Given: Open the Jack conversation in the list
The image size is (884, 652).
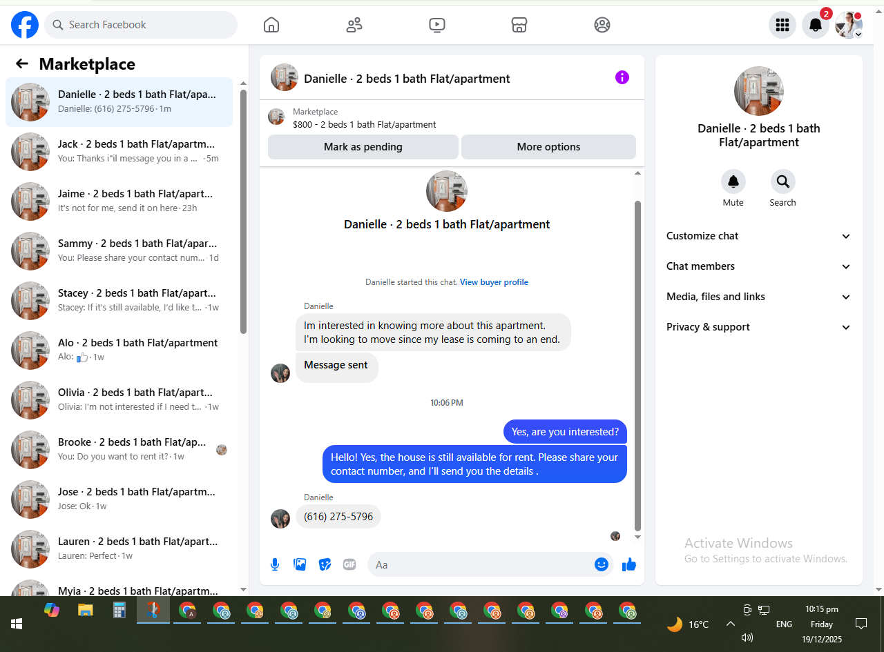Looking at the screenshot, I should [x=119, y=152].
